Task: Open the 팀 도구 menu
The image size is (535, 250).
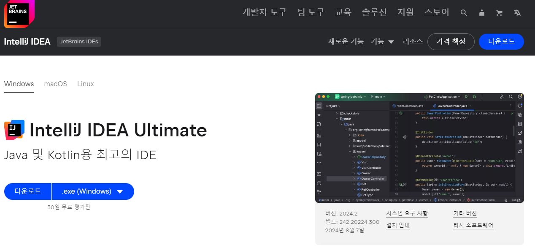Action: (311, 12)
